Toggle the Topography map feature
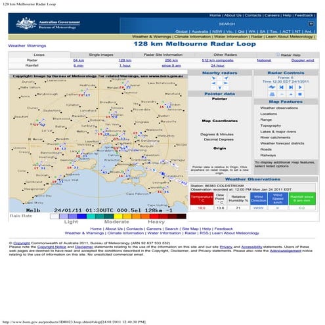This screenshot has height=325, width=325. point(271,125)
